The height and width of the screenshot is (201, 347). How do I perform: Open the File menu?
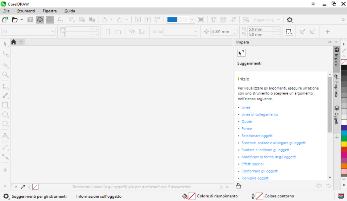(6, 11)
